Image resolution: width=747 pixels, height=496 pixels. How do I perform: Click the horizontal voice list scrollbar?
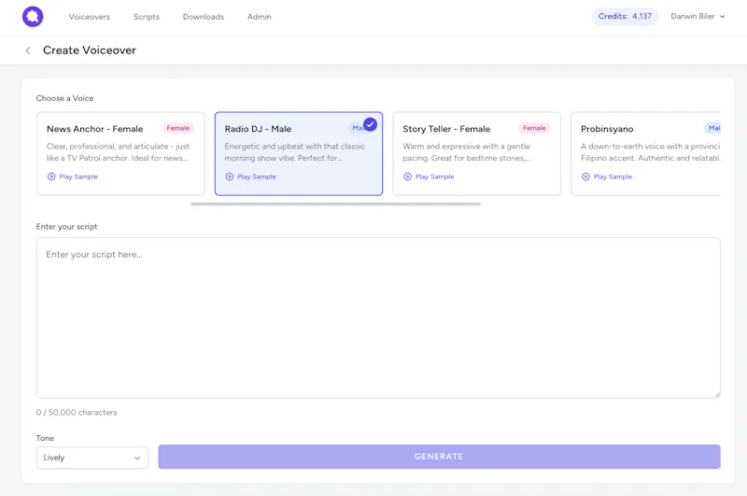coord(336,204)
